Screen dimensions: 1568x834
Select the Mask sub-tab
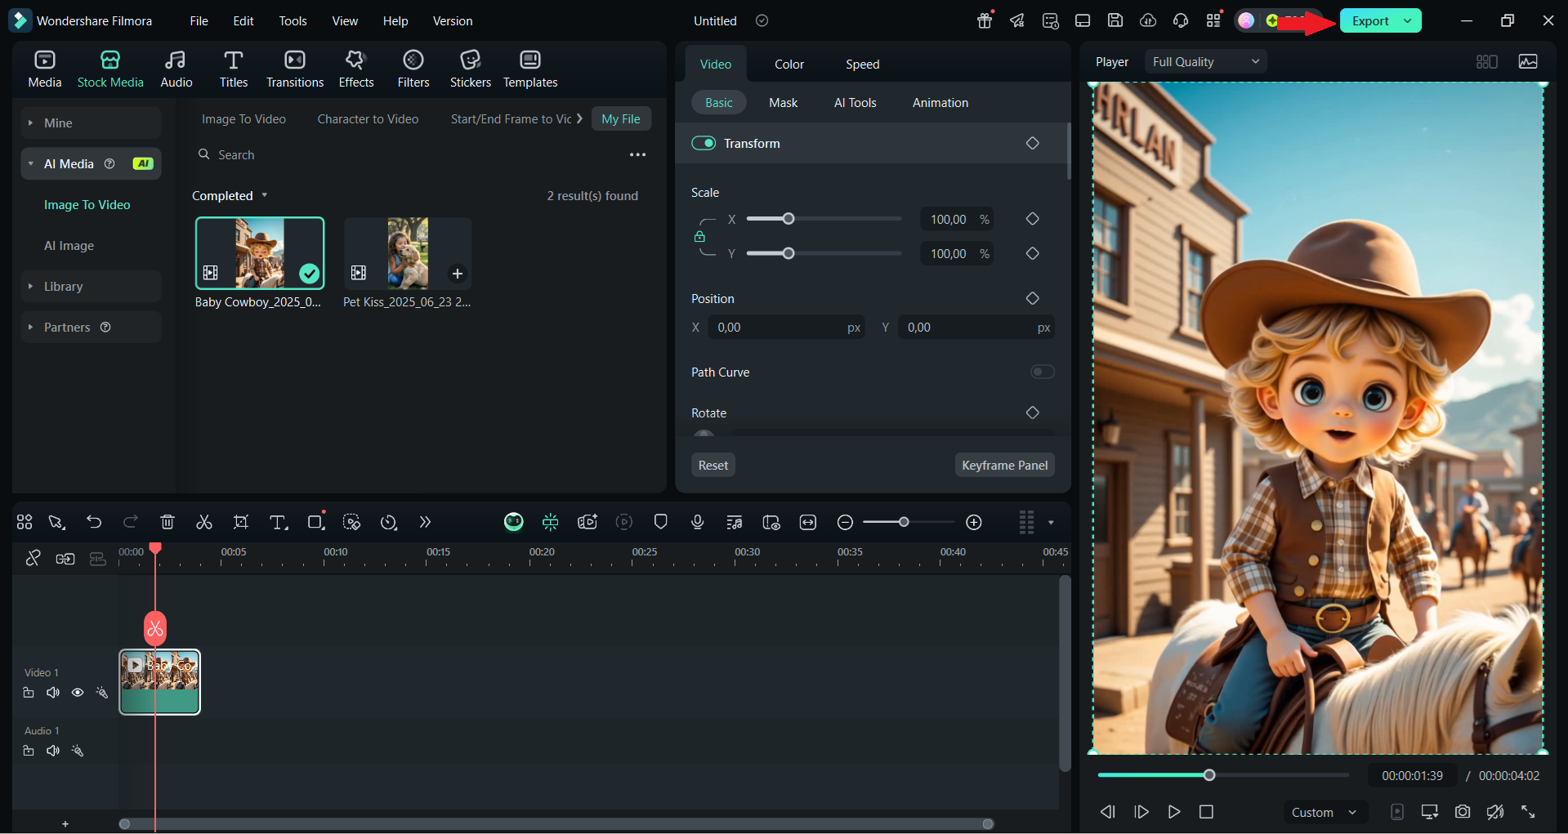click(x=783, y=102)
